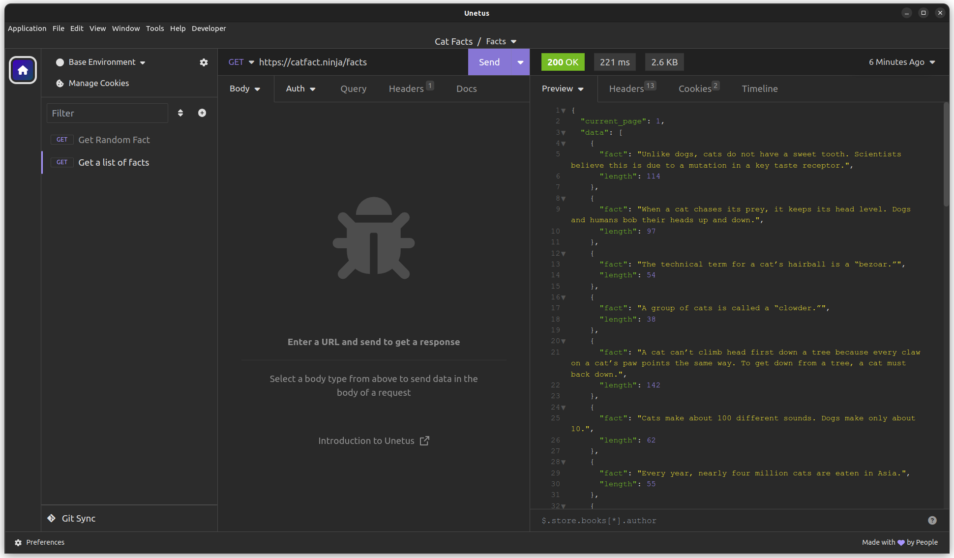
Task: Expand the Auth type dropdown
Action: (x=301, y=88)
